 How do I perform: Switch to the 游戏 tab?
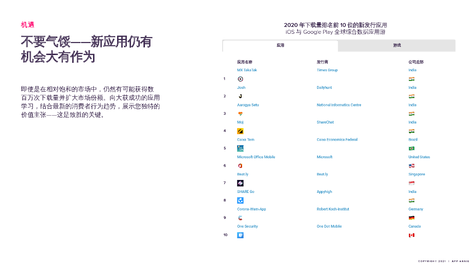pos(397,45)
